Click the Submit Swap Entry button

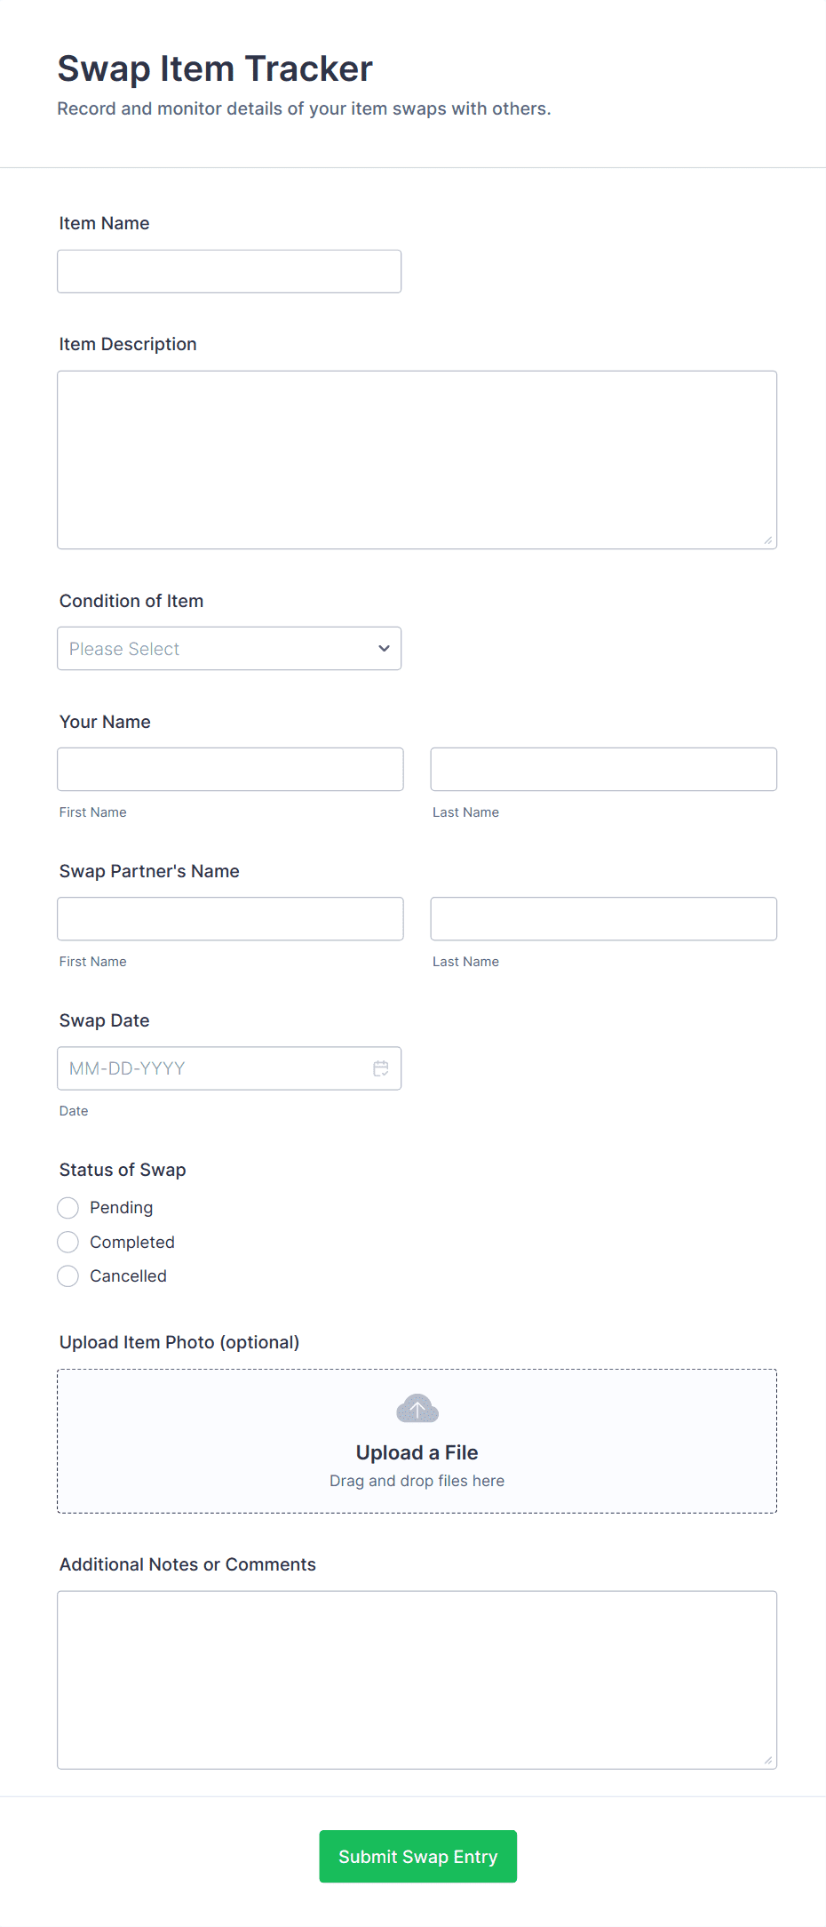[417, 1856]
